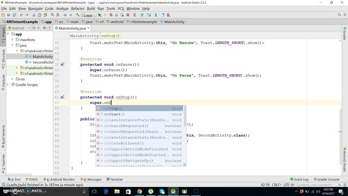Expand the manifests folder
The height and width of the screenshot is (196, 348).
click(13, 40)
